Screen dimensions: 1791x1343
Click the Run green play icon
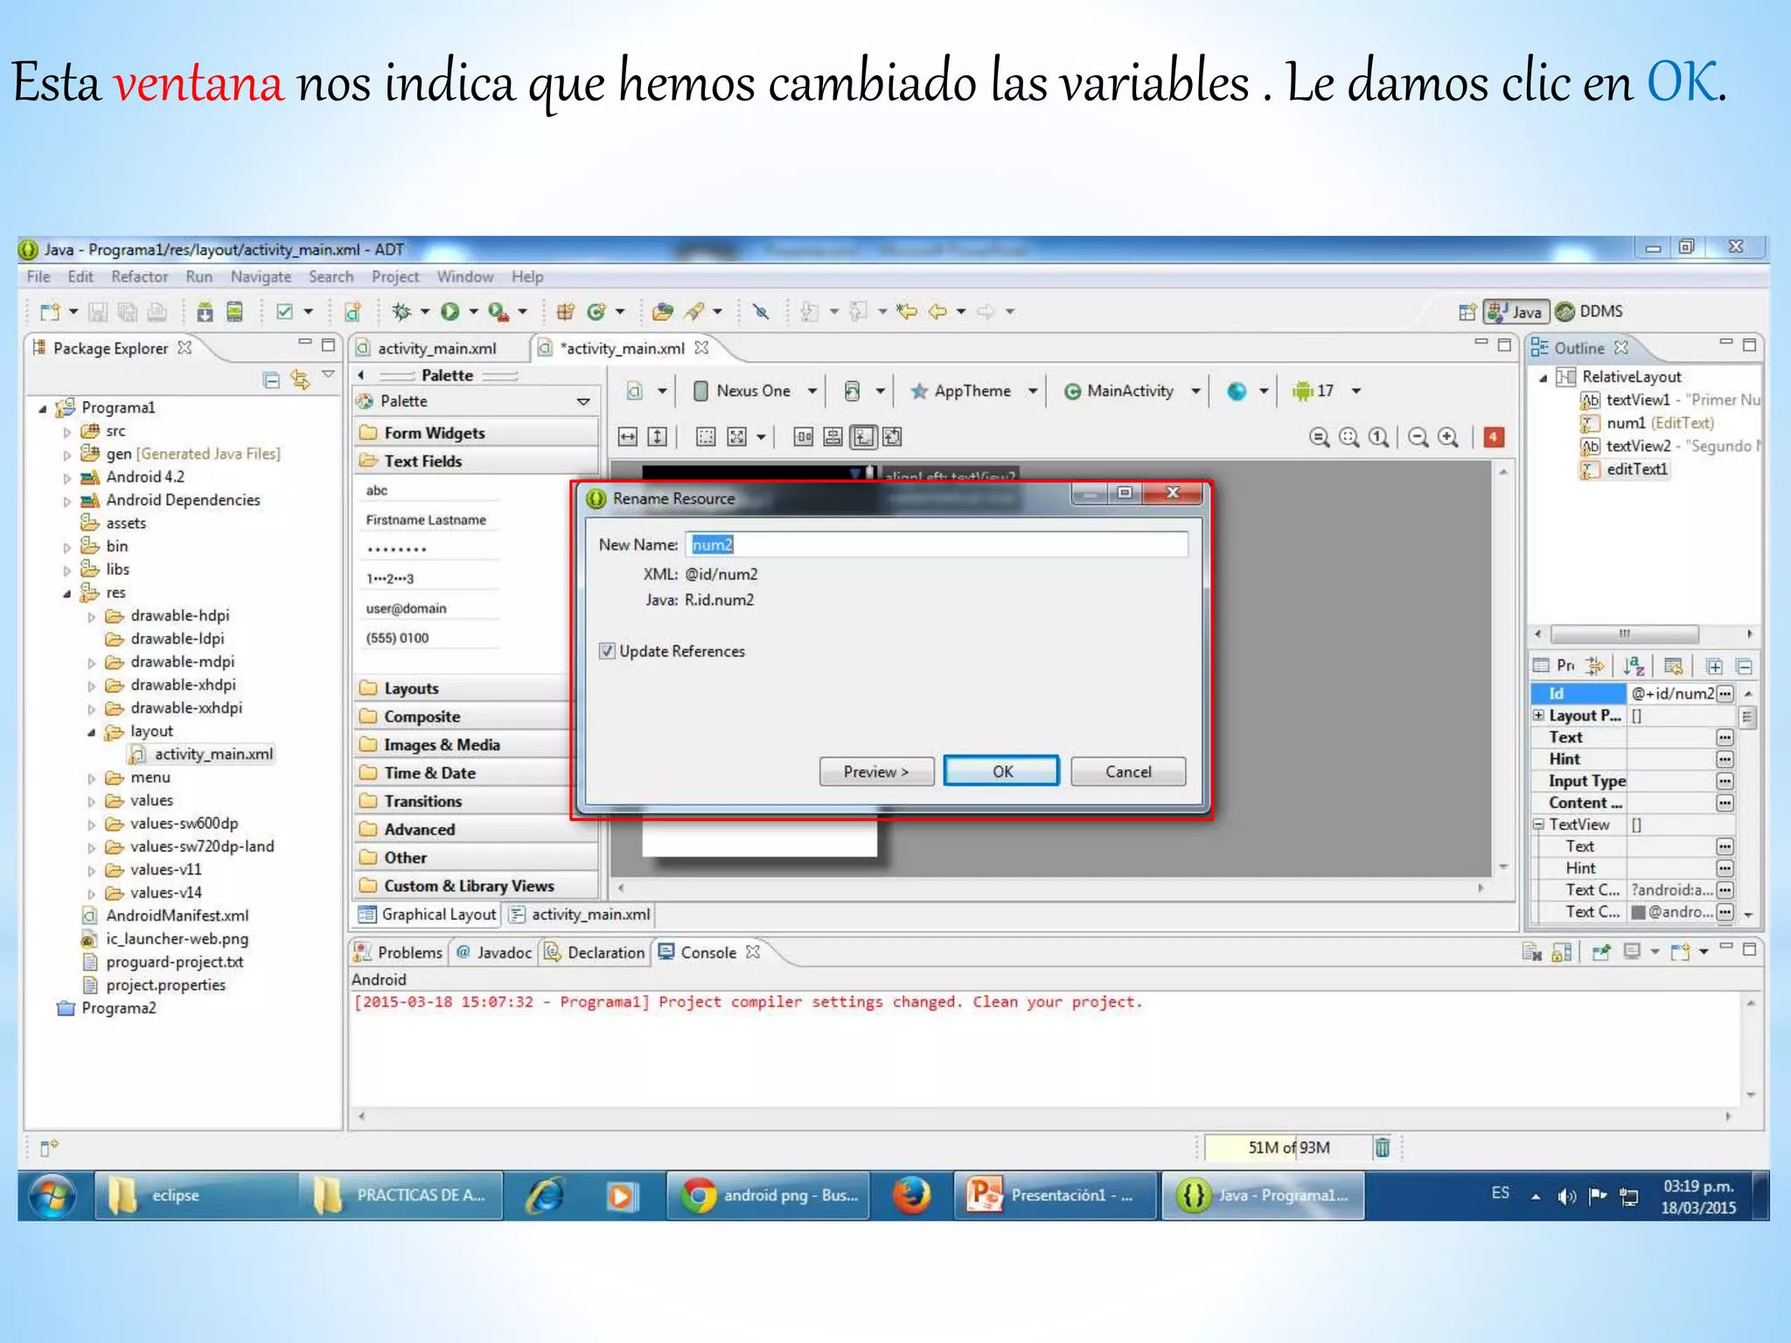tap(449, 312)
